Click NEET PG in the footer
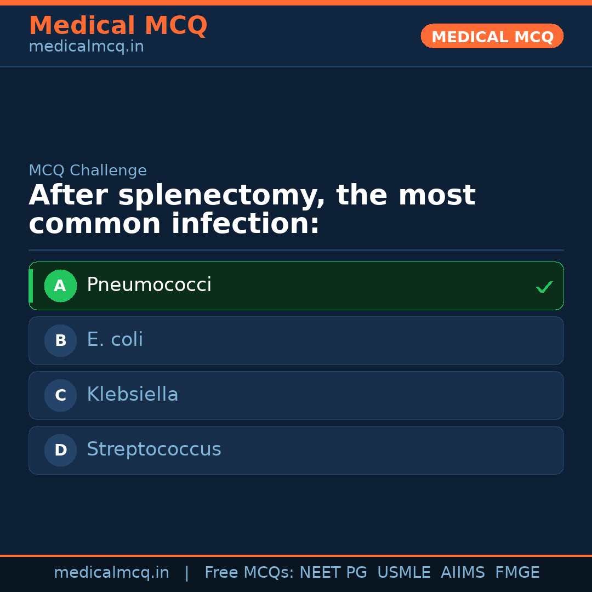Image resolution: width=592 pixels, height=592 pixels. (333, 573)
